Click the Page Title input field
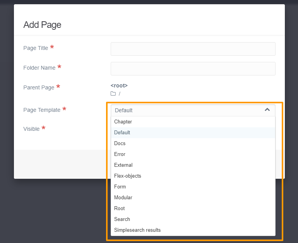This screenshot has width=298, height=243. click(x=193, y=49)
